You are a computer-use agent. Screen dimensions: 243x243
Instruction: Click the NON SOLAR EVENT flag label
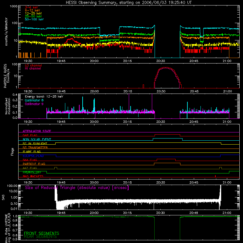37,139
